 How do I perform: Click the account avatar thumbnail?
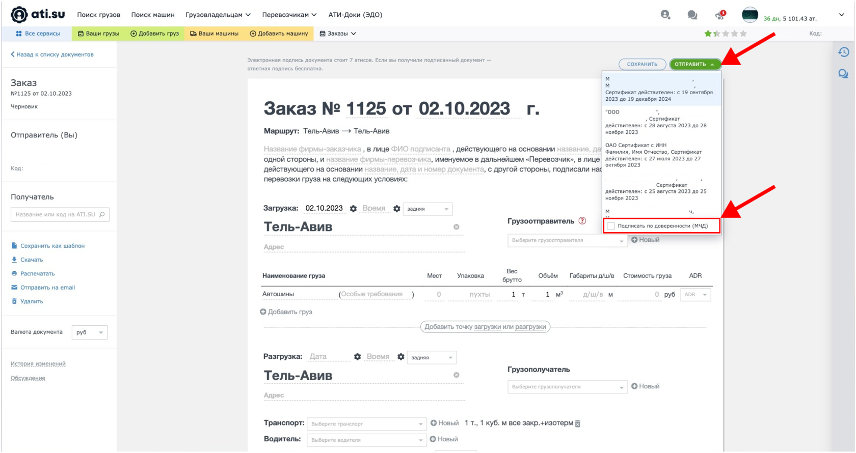[x=750, y=15]
